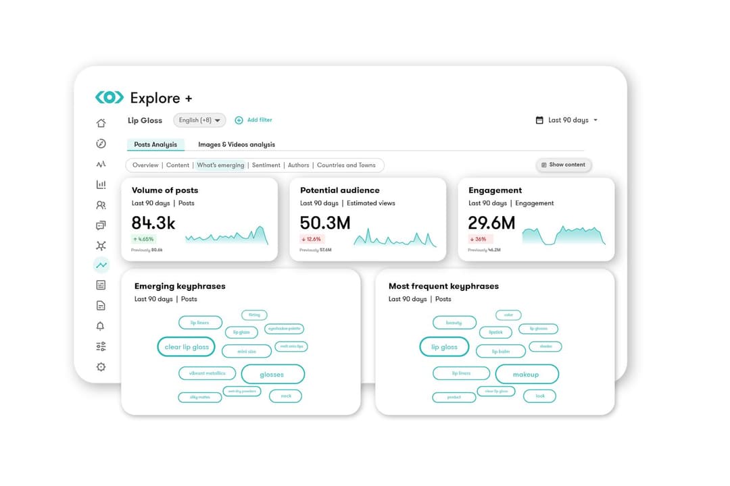Select the highlighted trend line sidebar icon
The height and width of the screenshot is (486, 730).
[x=101, y=265]
